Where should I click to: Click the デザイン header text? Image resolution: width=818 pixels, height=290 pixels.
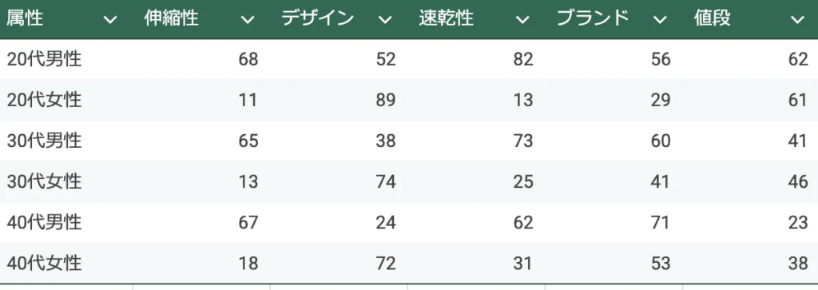point(318,19)
